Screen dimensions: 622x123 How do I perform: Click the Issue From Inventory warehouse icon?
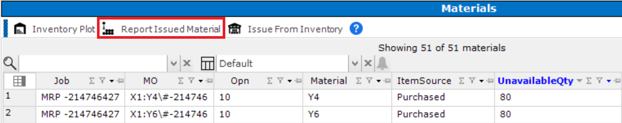click(x=234, y=29)
